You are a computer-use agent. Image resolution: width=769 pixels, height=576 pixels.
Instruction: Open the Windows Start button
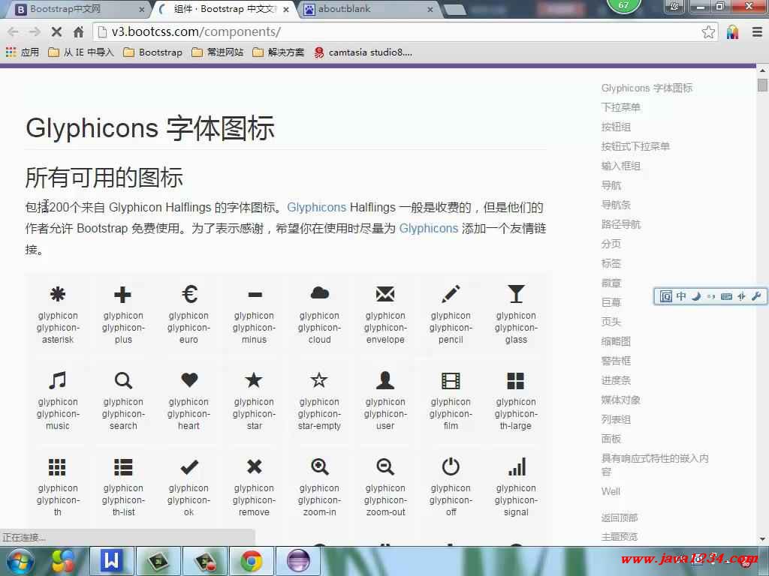[x=20, y=561]
